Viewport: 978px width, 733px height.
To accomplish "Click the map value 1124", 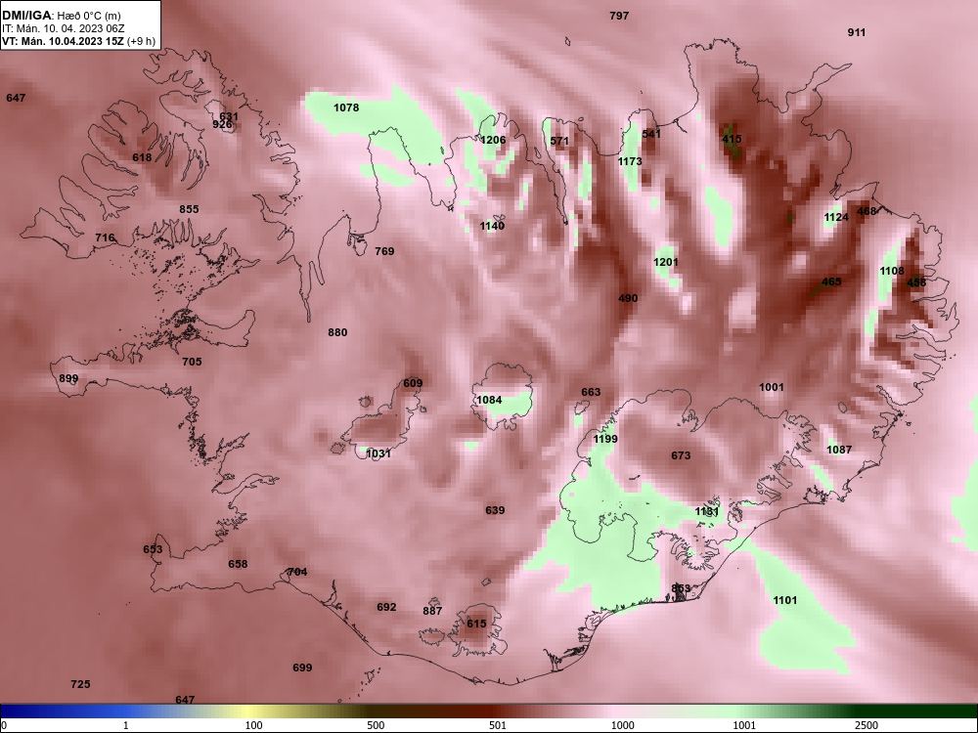I will [836, 218].
